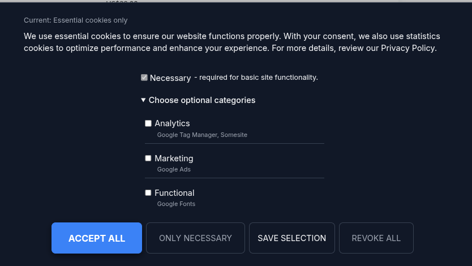Click the REVOKE ALL button
472x266 pixels.
coord(376,238)
